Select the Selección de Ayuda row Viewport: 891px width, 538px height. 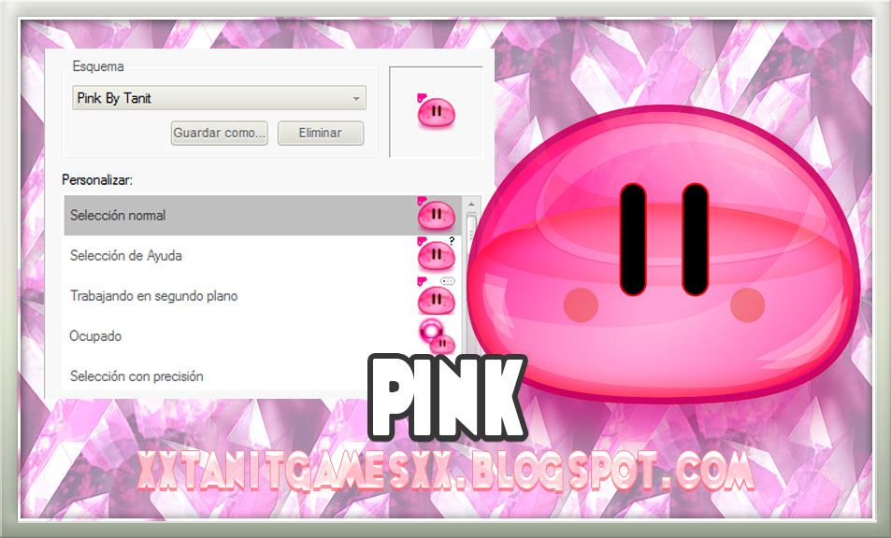[265, 256]
